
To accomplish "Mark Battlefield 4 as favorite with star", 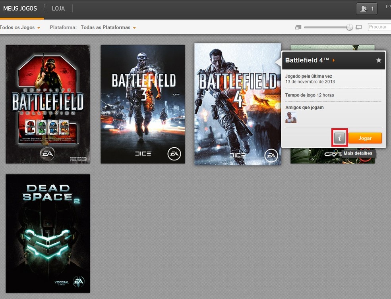I will pos(379,60).
